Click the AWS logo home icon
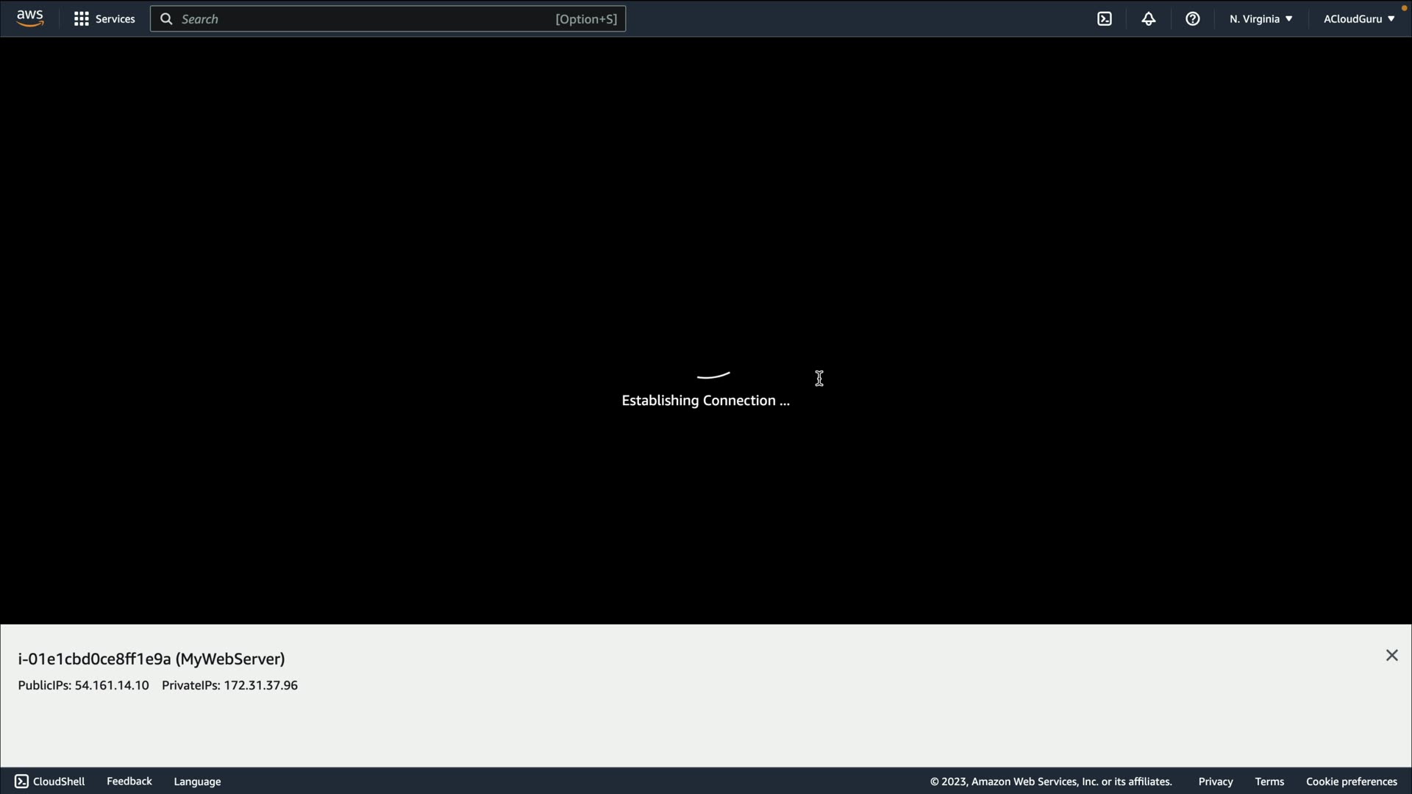Screen dimensions: 1412x794 29,18
